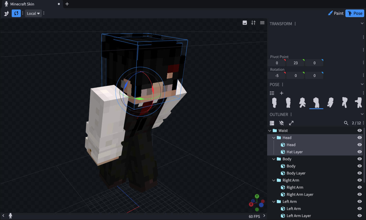Open the pose list icon
Image resolution: width=366 pixels, height=220 pixels.
(x=272, y=93)
